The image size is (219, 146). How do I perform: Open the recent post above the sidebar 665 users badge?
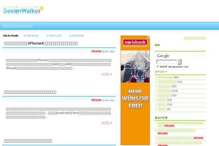tap(177, 131)
